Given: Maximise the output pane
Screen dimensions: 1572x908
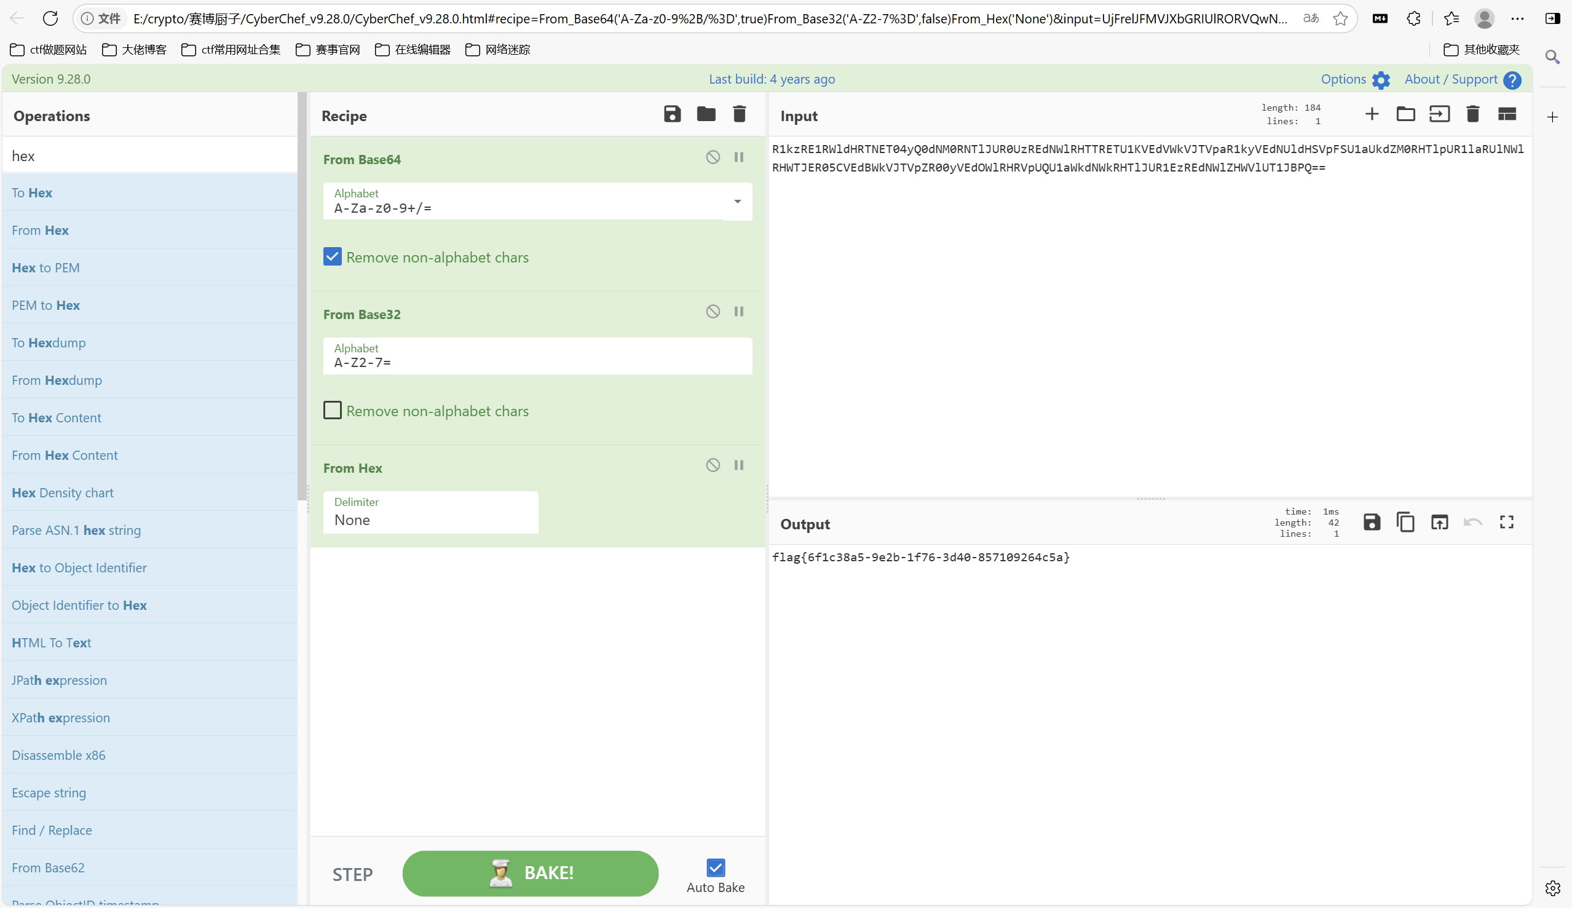Looking at the screenshot, I should 1507,522.
